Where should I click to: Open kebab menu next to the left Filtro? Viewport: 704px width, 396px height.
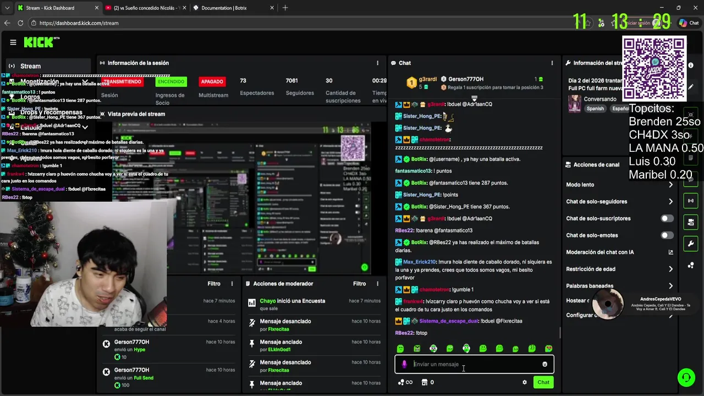[x=232, y=284]
